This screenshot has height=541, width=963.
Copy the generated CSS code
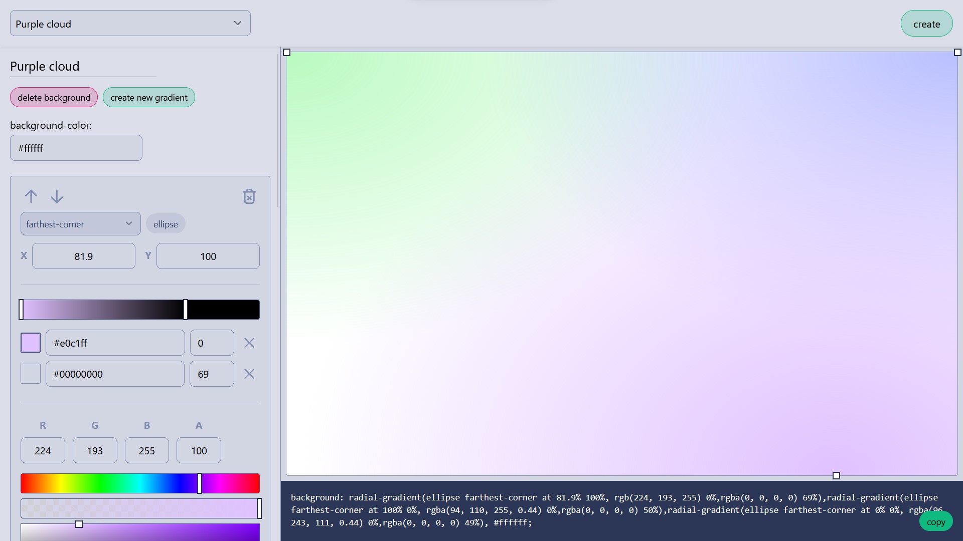point(936,521)
